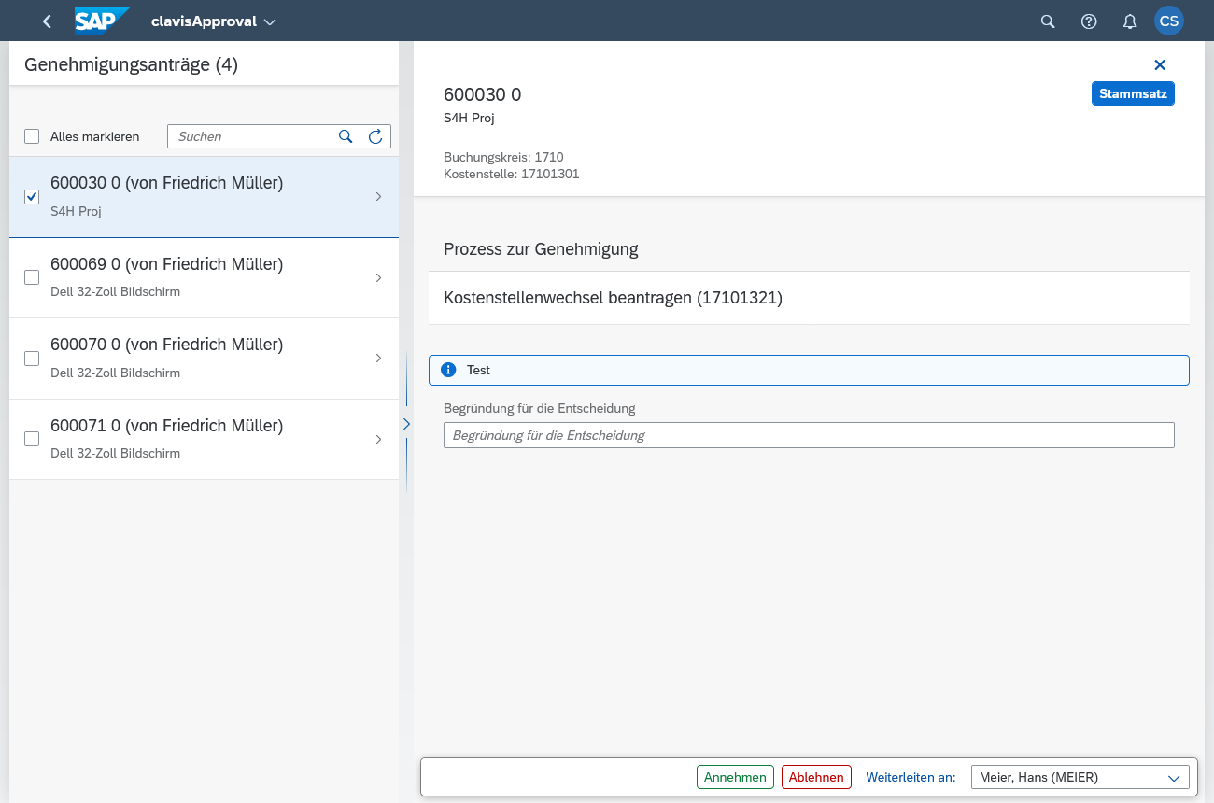Click the Ablehnen button
The width and height of the screenshot is (1214, 803).
click(x=816, y=777)
